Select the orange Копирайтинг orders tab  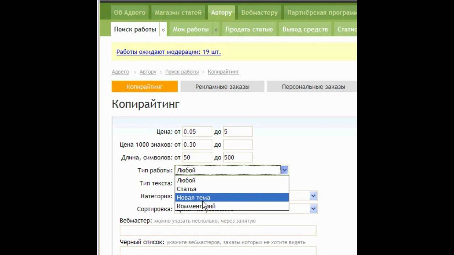(x=144, y=86)
